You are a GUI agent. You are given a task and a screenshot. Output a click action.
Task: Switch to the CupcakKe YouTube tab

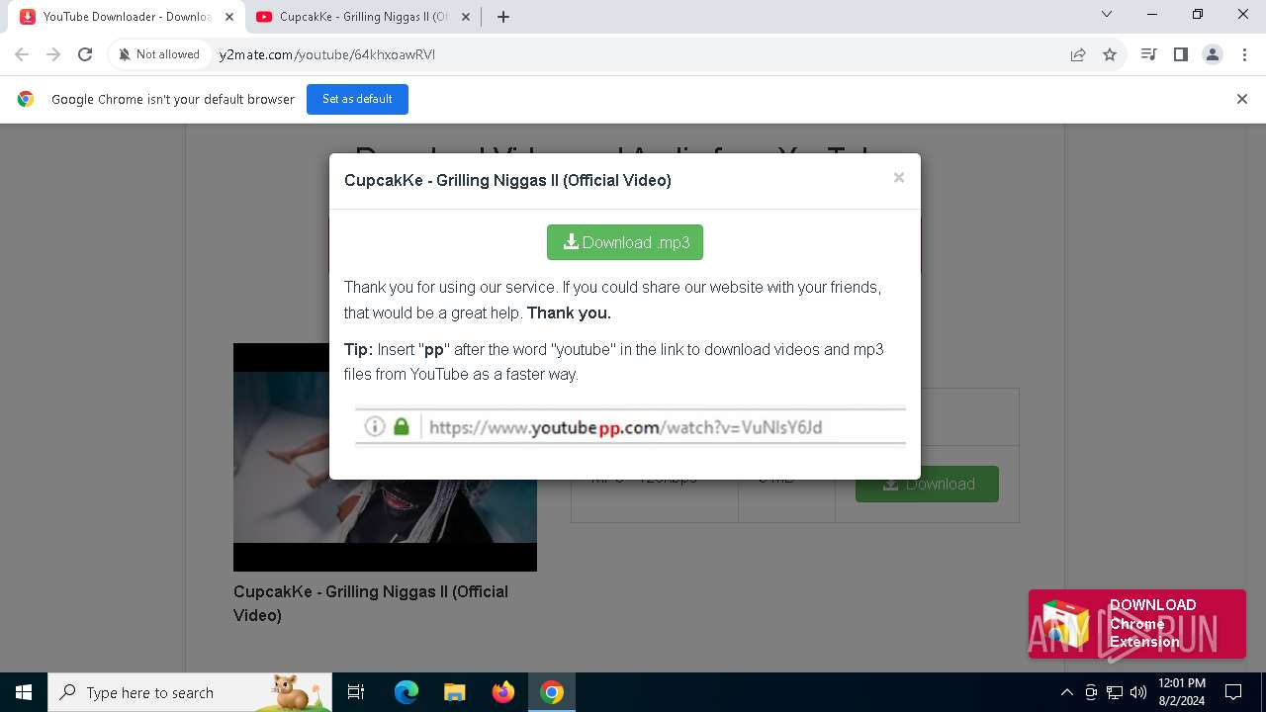coord(361,17)
